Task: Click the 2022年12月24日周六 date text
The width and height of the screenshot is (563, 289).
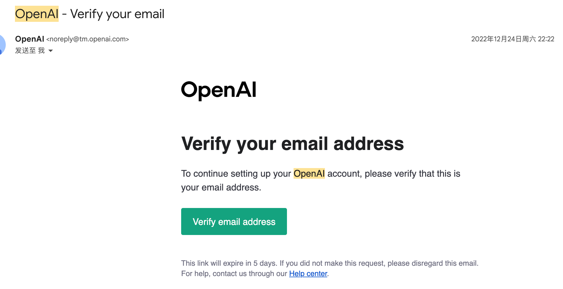Action: 503,39
